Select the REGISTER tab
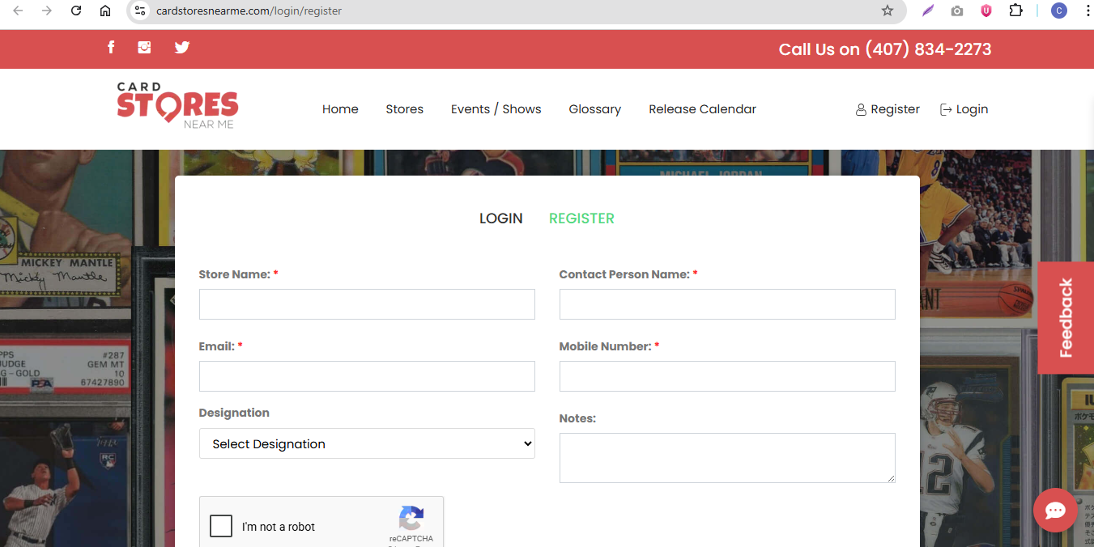Image resolution: width=1094 pixels, height=547 pixels. pos(581,218)
